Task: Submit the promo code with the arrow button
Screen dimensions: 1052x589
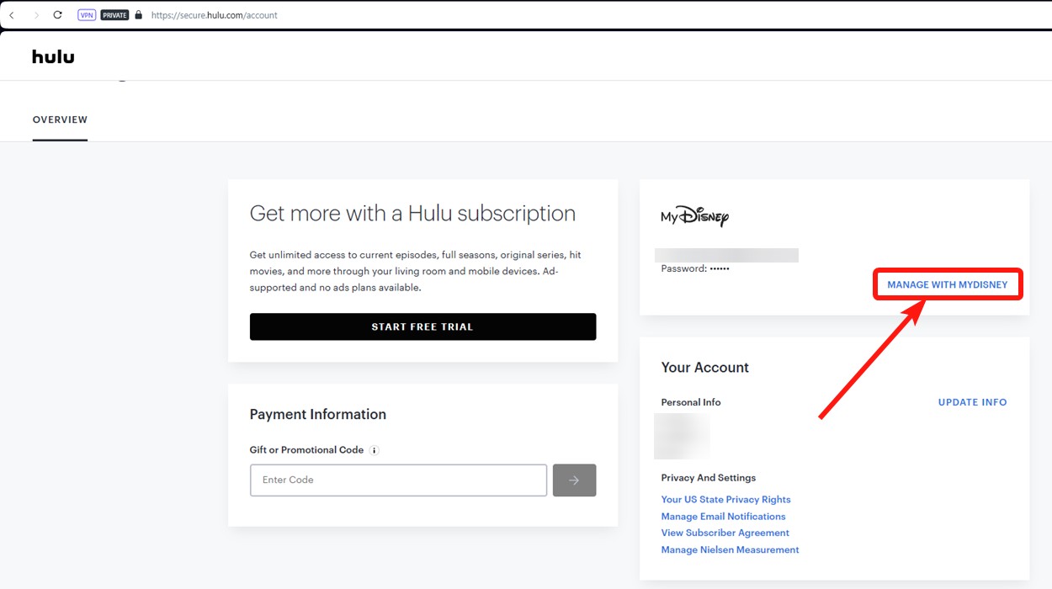Action: (574, 480)
